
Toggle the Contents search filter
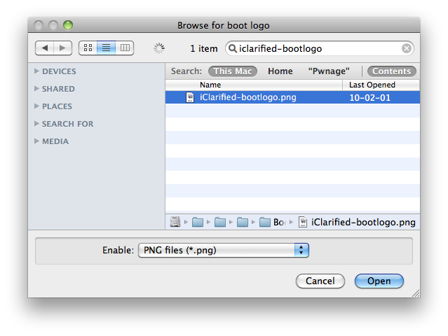[x=391, y=71]
